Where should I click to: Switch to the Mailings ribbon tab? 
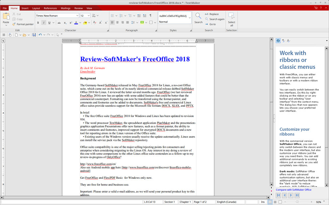coord(66,8)
